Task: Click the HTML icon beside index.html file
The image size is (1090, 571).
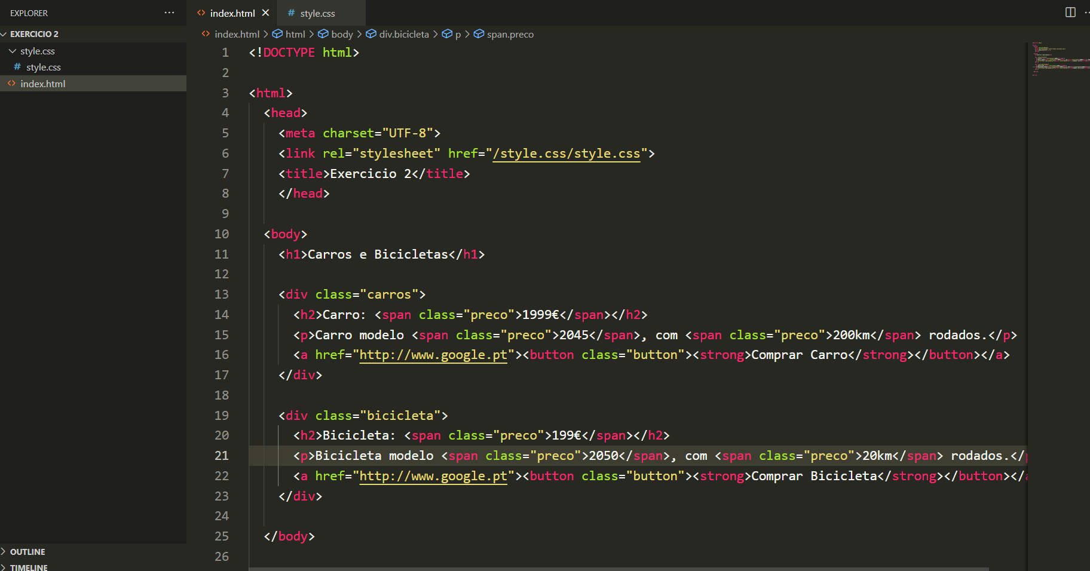Action: click(x=11, y=84)
